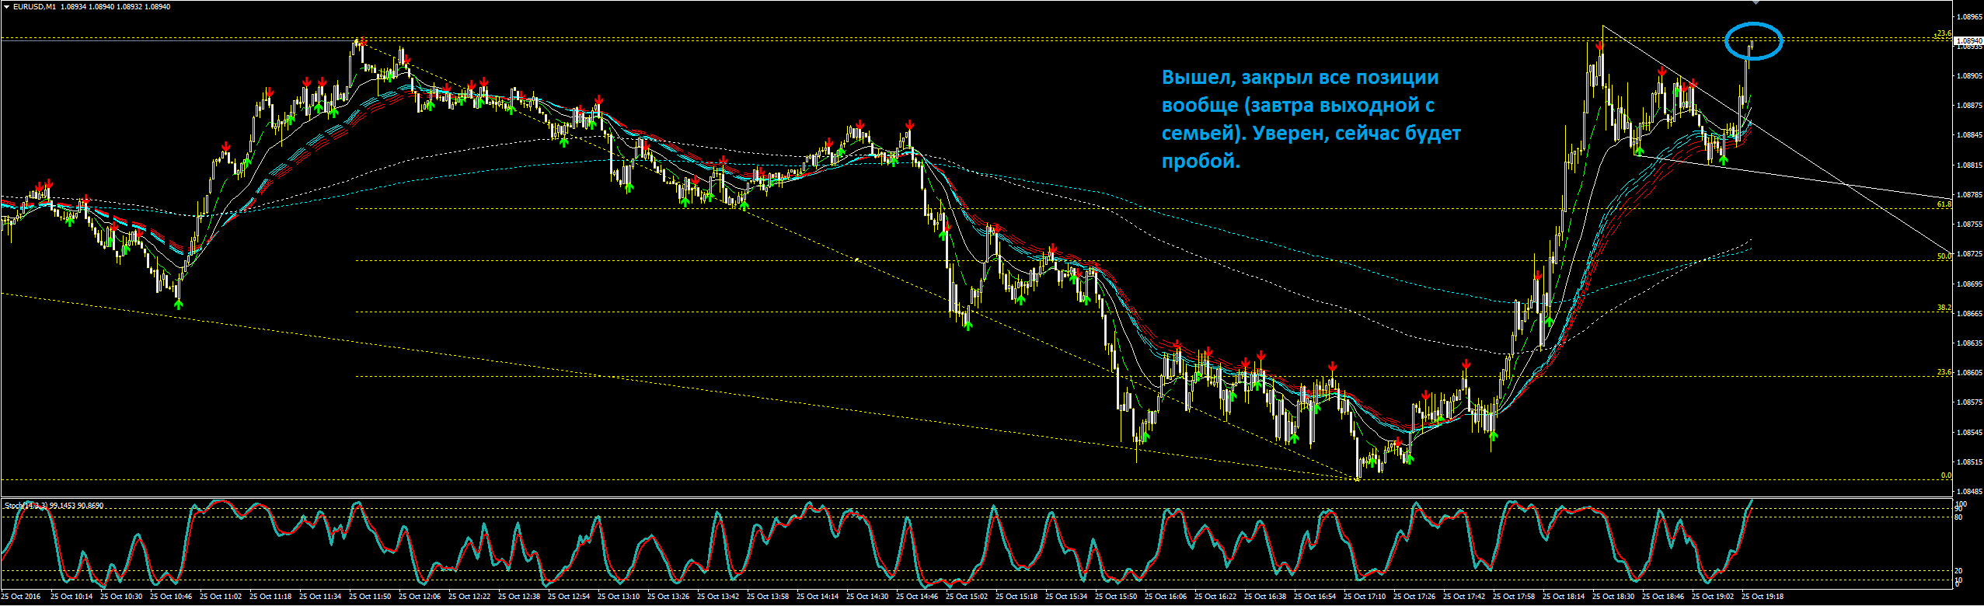Click price scale value 1.08605
1984x606 pixels.
click(1970, 373)
